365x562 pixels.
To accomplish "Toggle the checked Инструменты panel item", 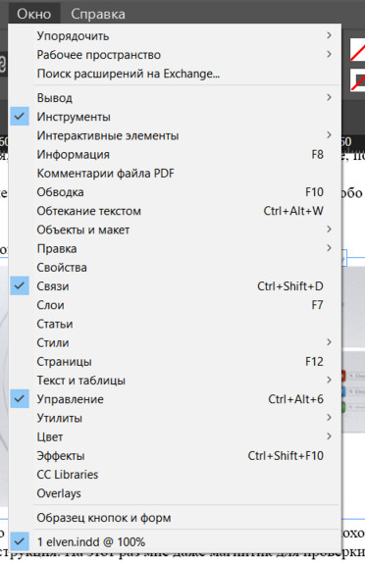I will click(x=175, y=117).
